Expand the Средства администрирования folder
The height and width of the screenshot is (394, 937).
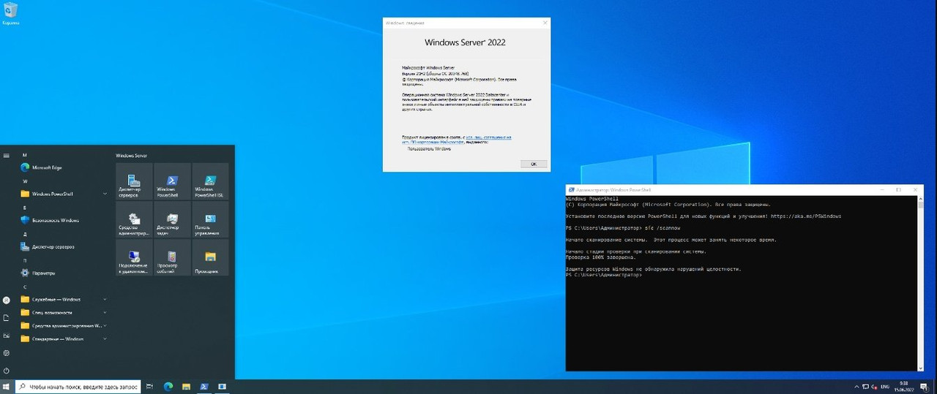click(x=64, y=325)
